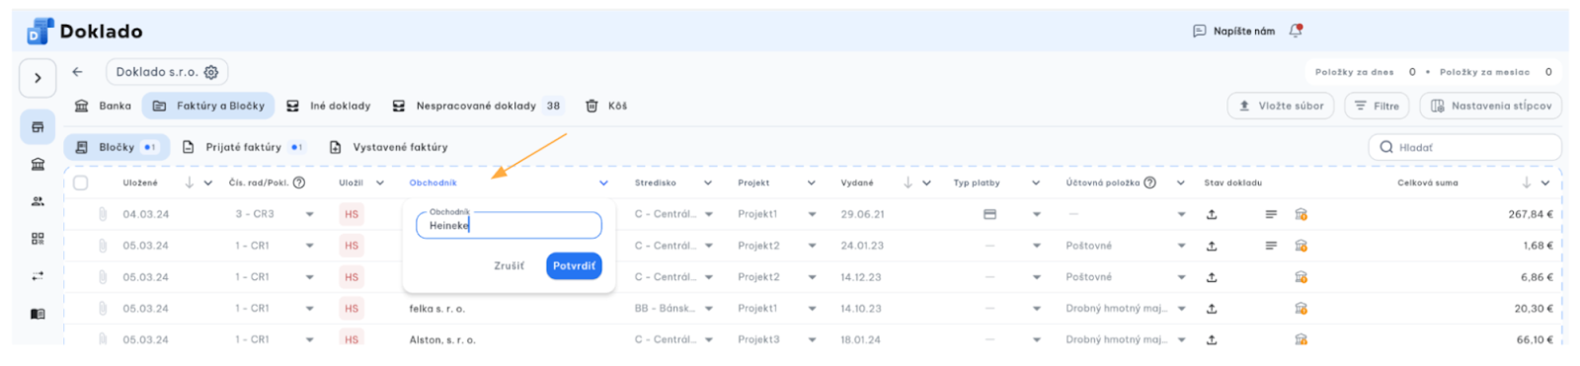
Task: Open attachment clip in 04.03.24 row
Action: (103, 214)
